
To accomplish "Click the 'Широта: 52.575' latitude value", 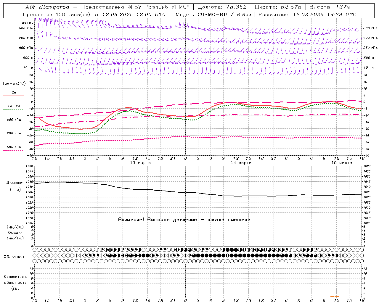I will [x=278, y=7].
